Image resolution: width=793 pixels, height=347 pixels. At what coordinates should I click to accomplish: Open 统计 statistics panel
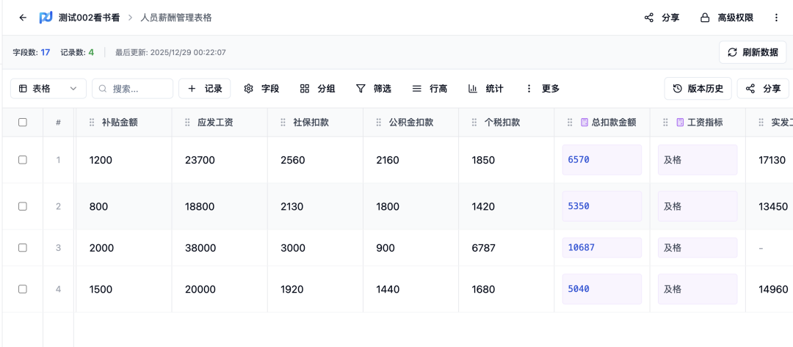[x=486, y=88]
